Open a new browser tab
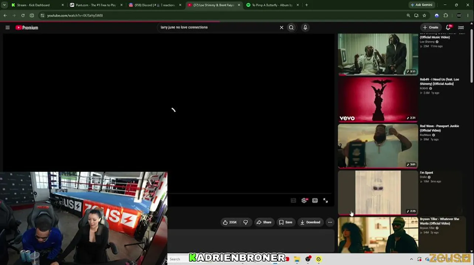The width and height of the screenshot is (474, 265). [x=306, y=5]
